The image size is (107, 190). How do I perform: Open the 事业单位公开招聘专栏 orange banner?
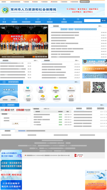(x=95, y=69)
